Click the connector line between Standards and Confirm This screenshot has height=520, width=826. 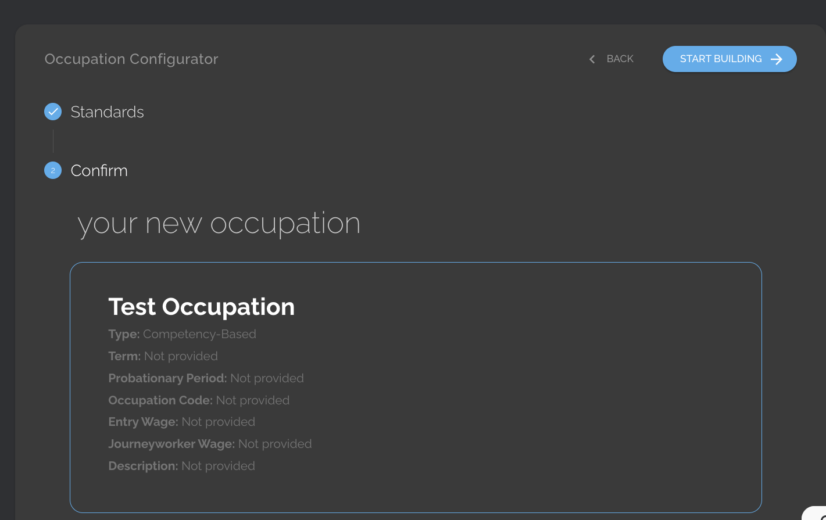click(x=52, y=141)
